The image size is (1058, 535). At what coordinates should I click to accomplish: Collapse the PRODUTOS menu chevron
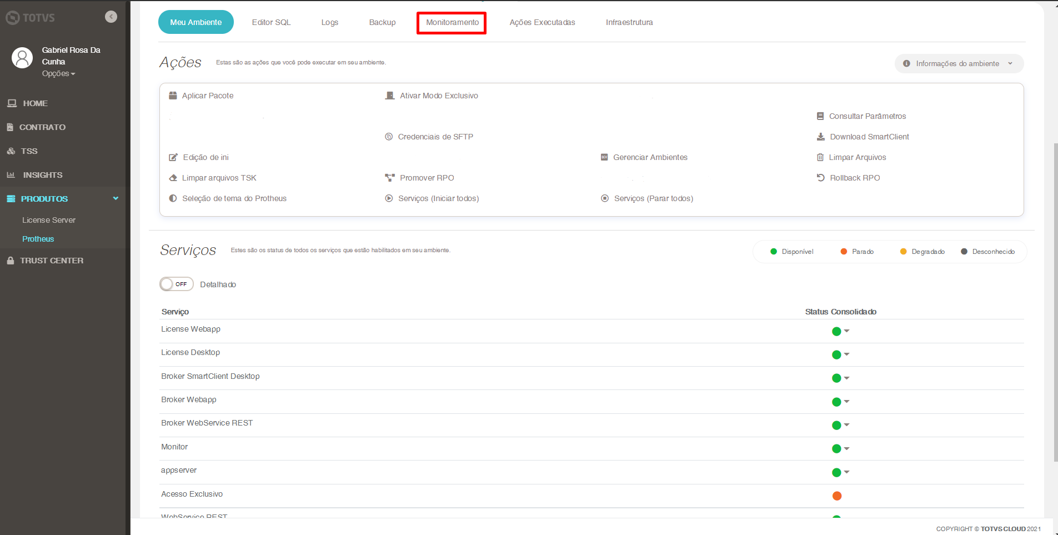point(116,198)
